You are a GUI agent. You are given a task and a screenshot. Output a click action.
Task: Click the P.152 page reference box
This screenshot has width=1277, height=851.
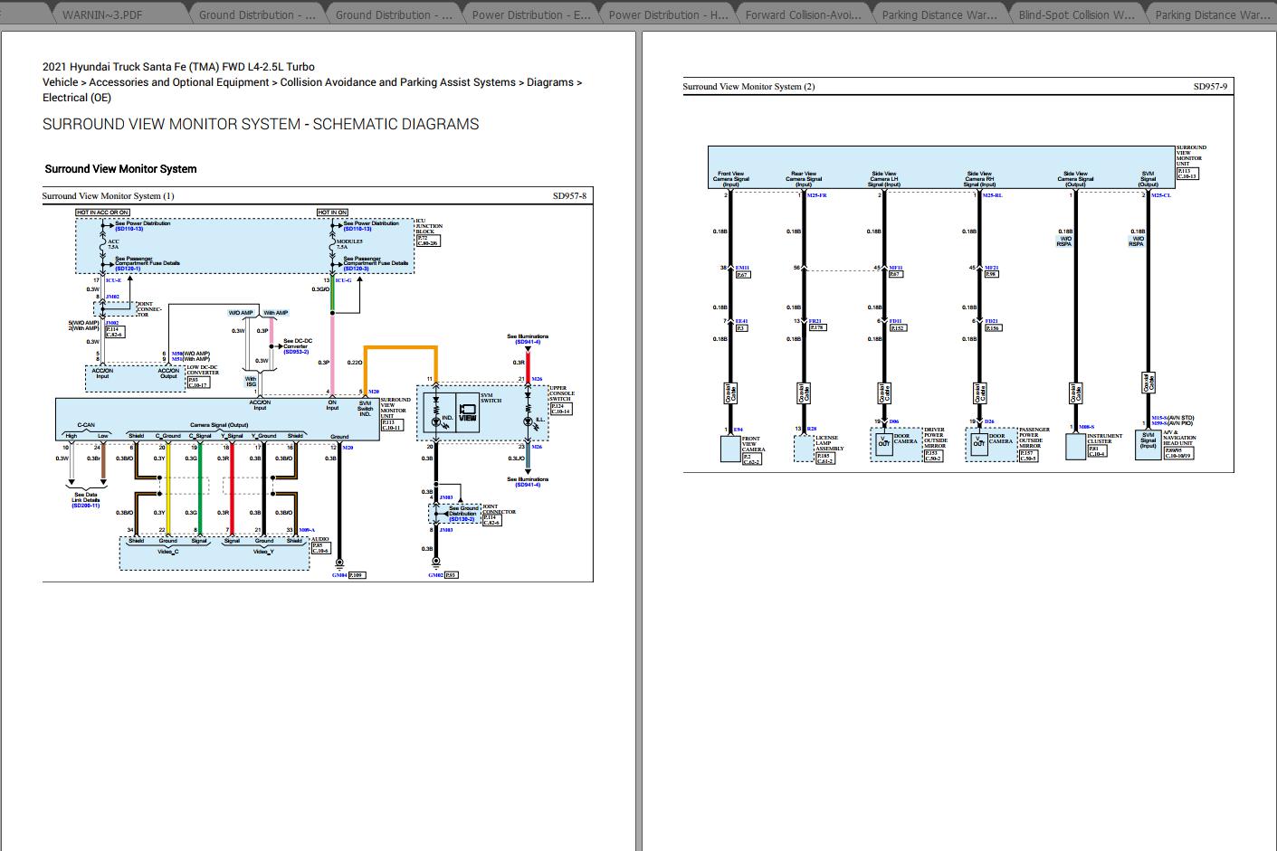coord(897,327)
